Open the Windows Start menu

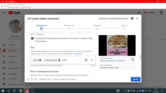coord(3,91)
